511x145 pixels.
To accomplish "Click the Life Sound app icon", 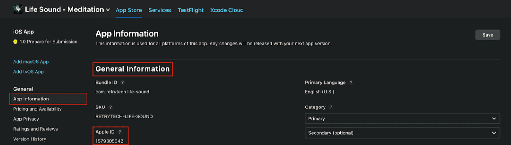I will click(18, 9).
